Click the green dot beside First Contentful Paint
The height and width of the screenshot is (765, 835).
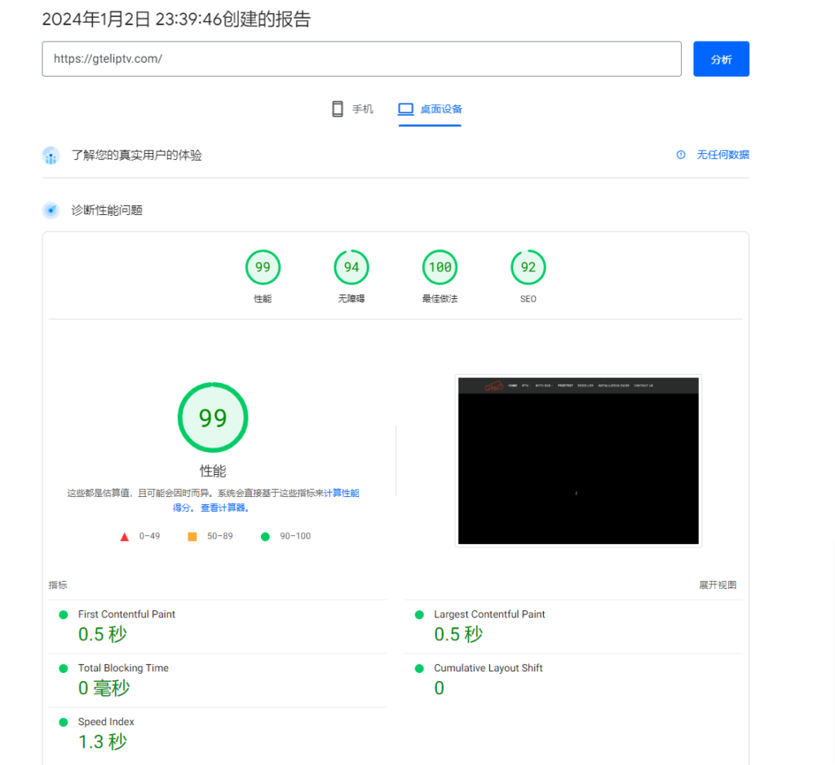click(63, 614)
